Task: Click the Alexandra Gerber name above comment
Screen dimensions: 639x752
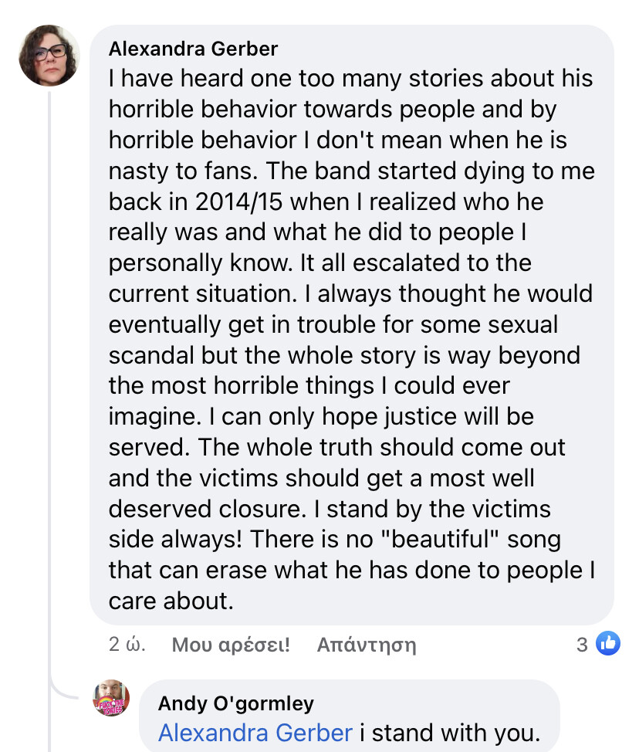Action: pyautogui.click(x=193, y=49)
